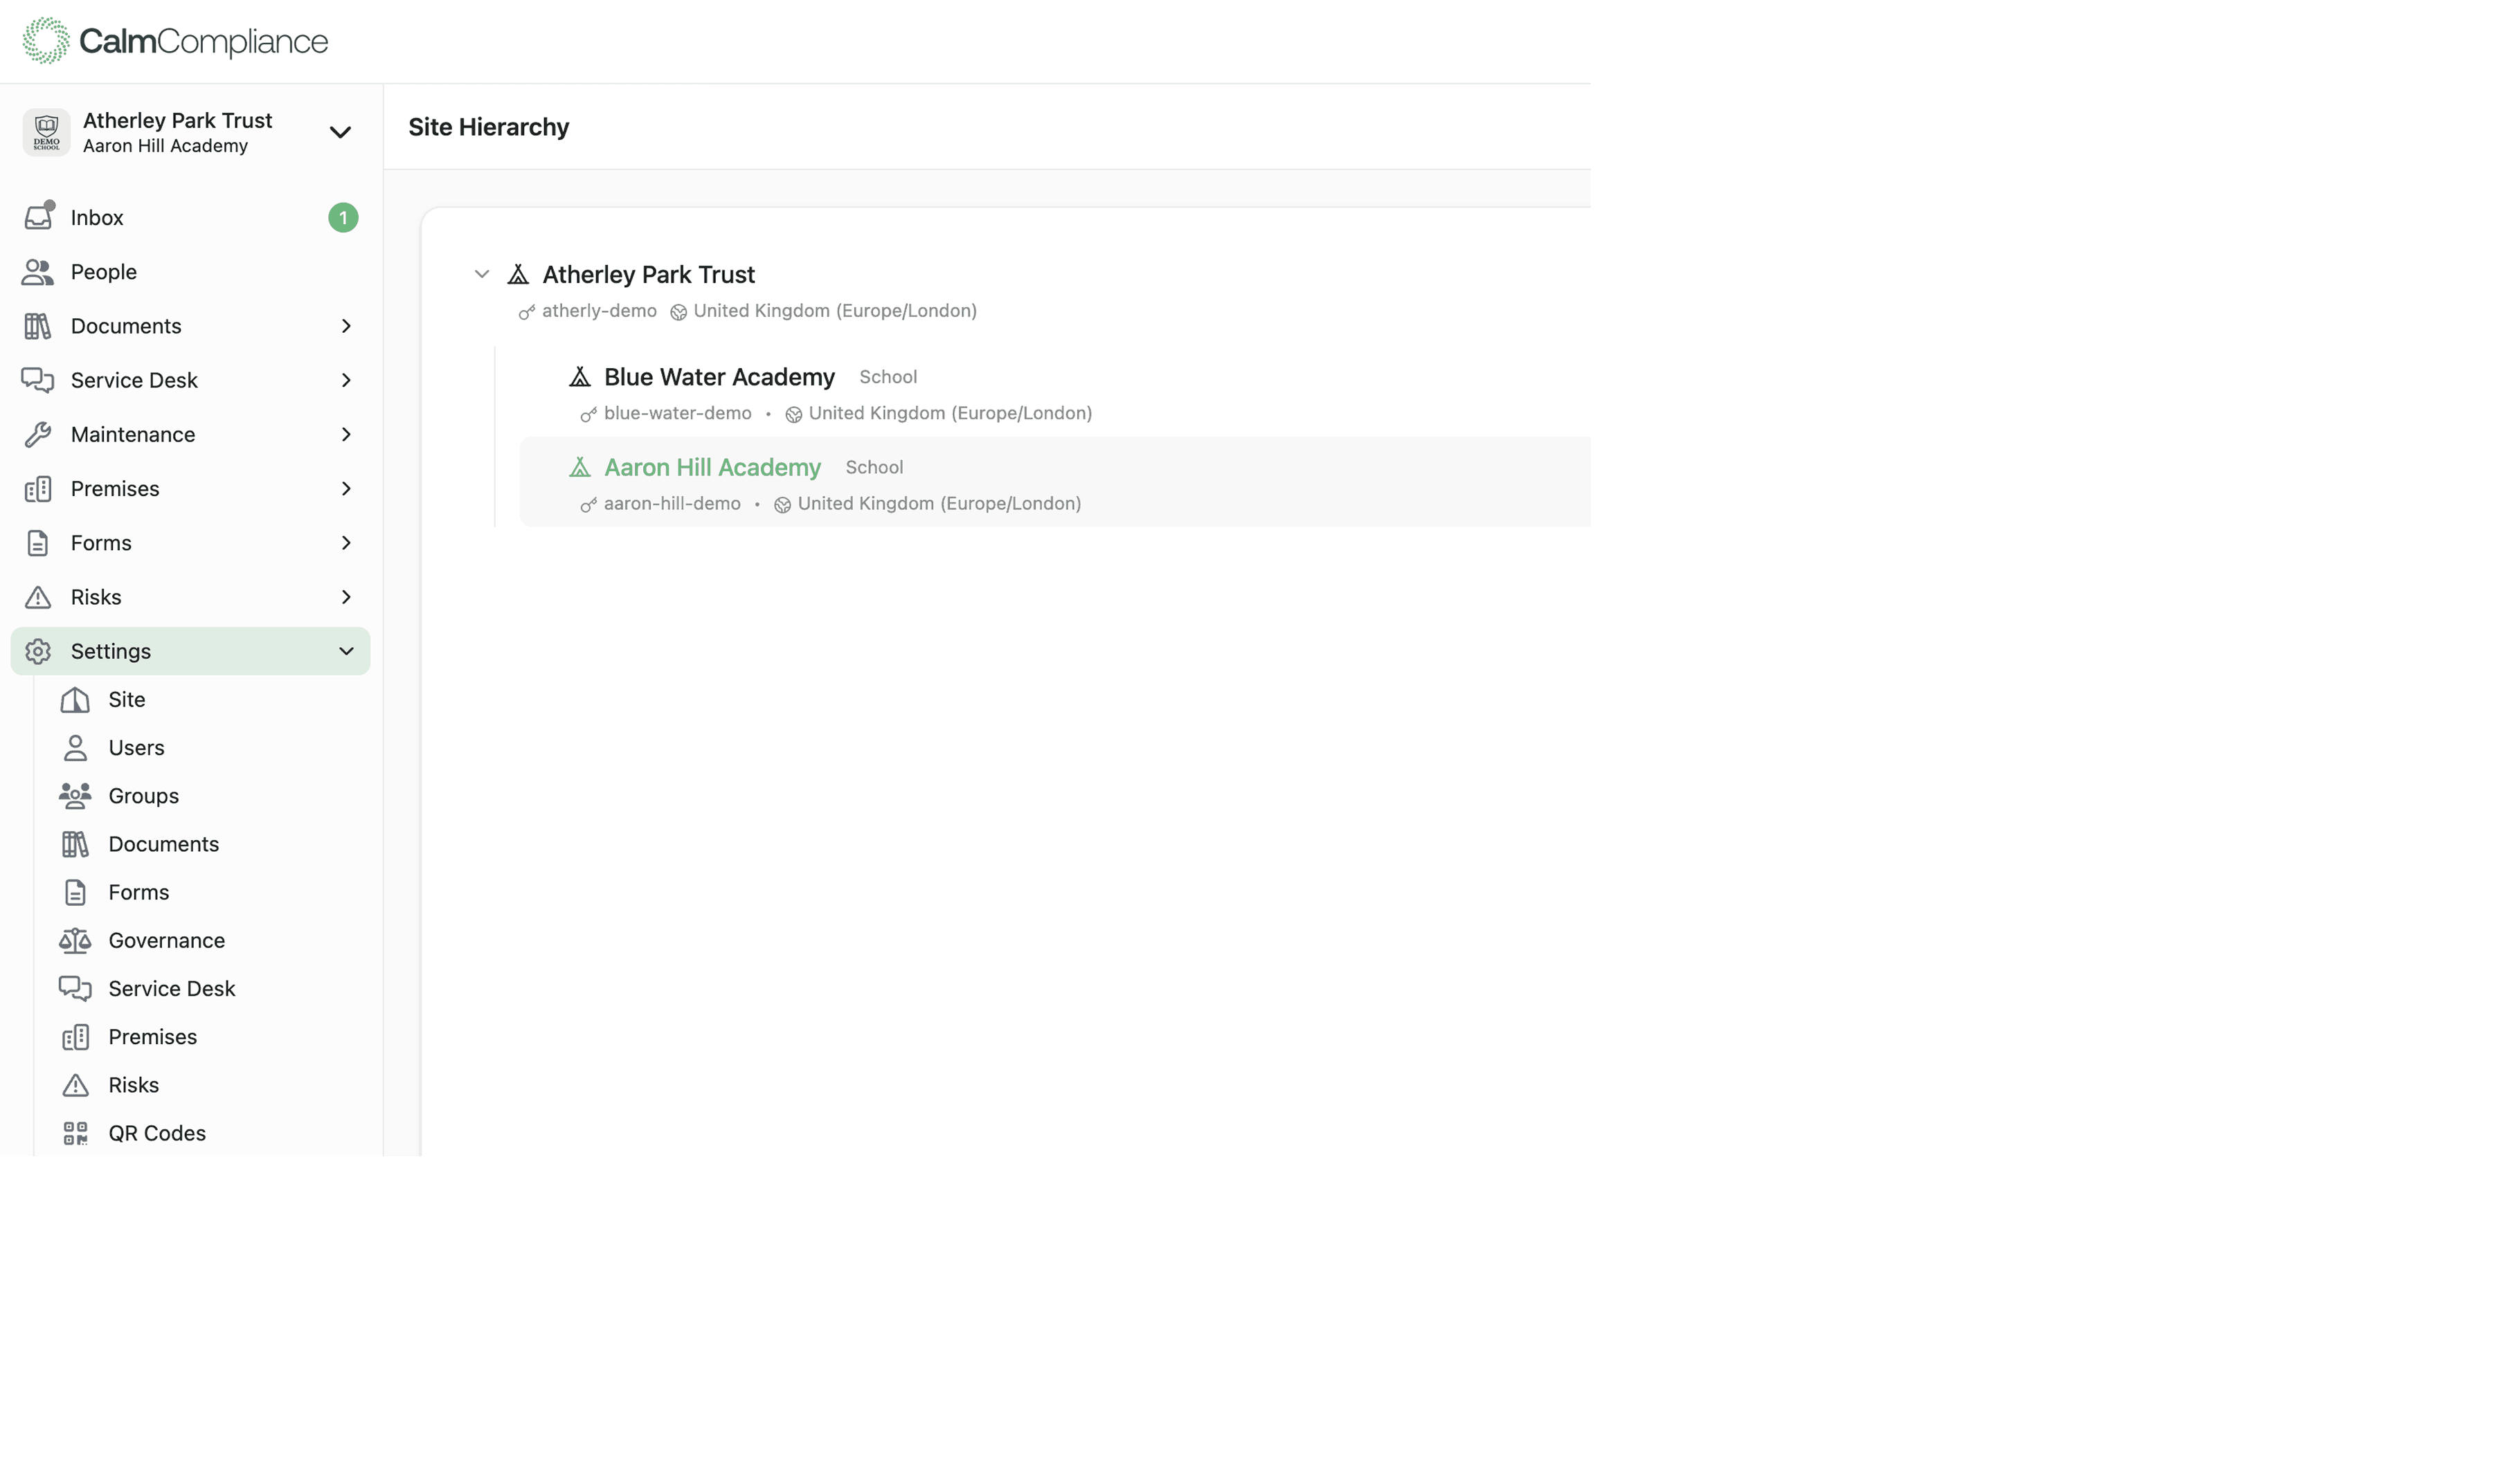This screenshot has height=1467, width=2520.
Task: Click the QR Codes icon
Action: pyautogui.click(x=75, y=1133)
